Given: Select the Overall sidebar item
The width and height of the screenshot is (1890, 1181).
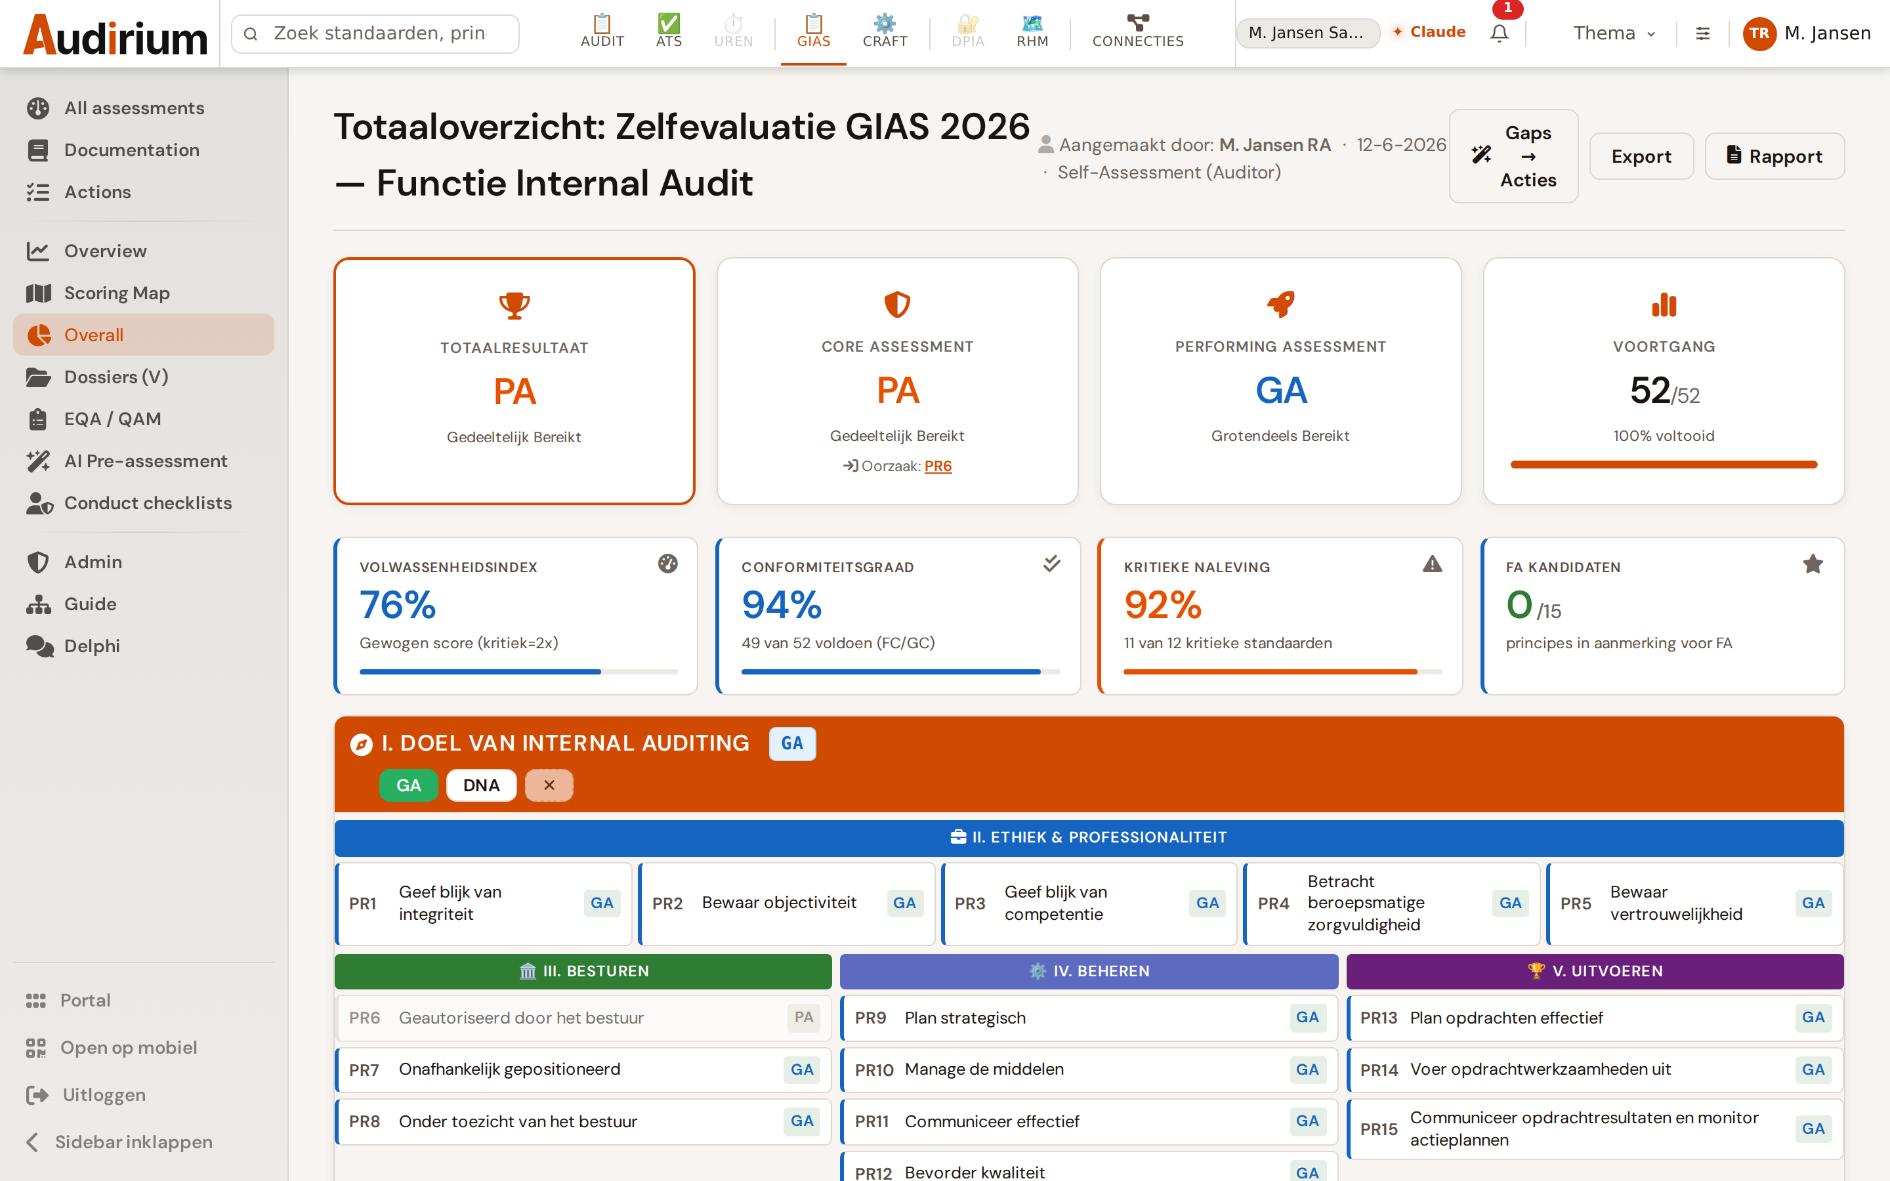Looking at the screenshot, I should [x=144, y=335].
